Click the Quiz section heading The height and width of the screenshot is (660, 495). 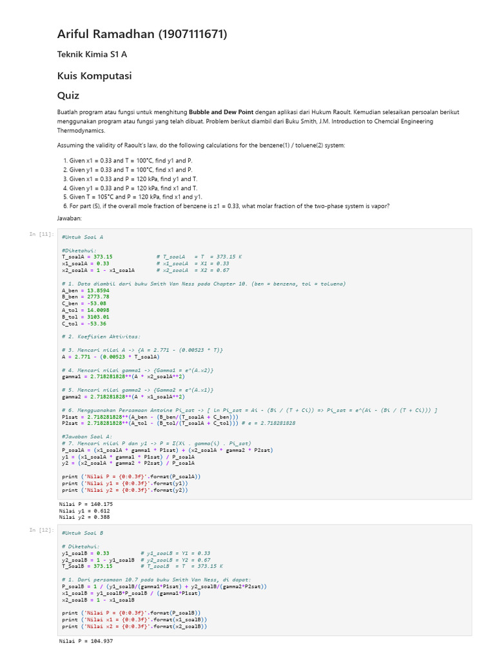[x=68, y=95]
